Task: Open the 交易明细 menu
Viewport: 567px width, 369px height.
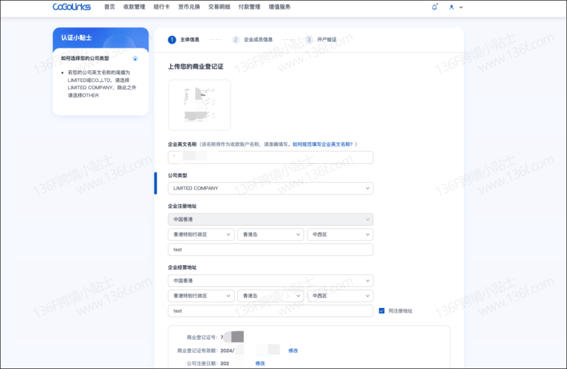Action: [x=219, y=7]
